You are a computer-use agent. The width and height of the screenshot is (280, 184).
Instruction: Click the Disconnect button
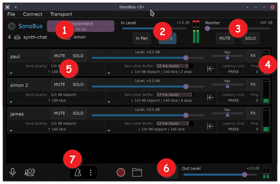(81, 26)
